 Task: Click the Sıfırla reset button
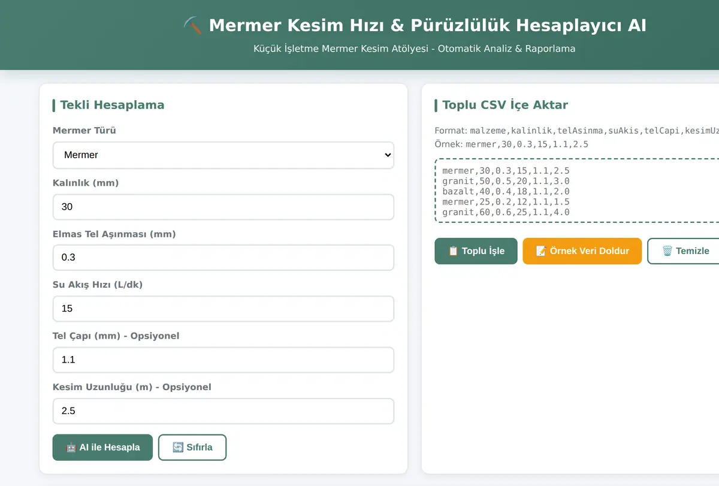[x=192, y=447]
